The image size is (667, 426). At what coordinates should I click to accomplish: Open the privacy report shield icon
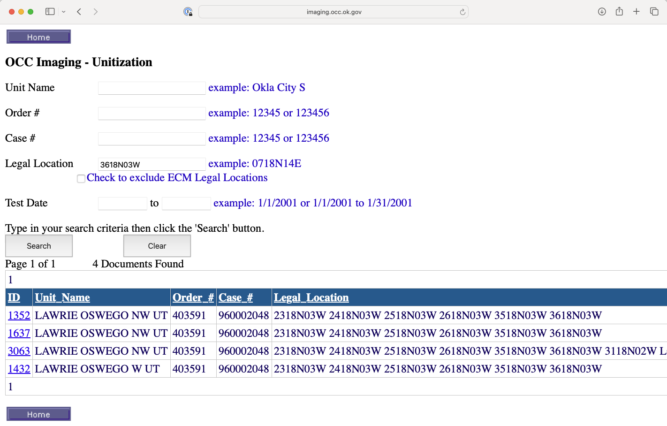tap(188, 12)
